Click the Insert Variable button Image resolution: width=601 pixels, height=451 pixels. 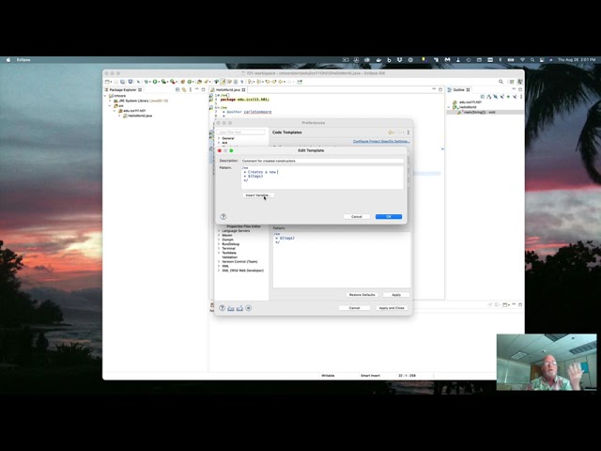[x=258, y=195]
